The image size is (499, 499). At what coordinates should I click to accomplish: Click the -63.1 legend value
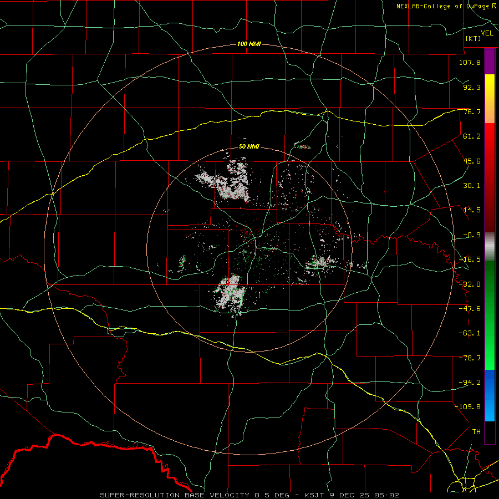pyautogui.click(x=470, y=333)
